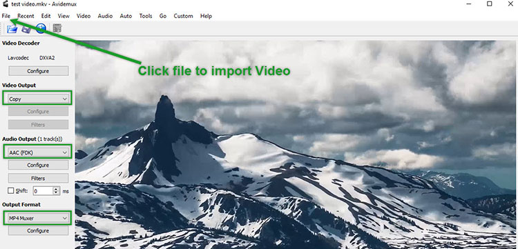
Task: Open the Video menu
Action: (84, 16)
